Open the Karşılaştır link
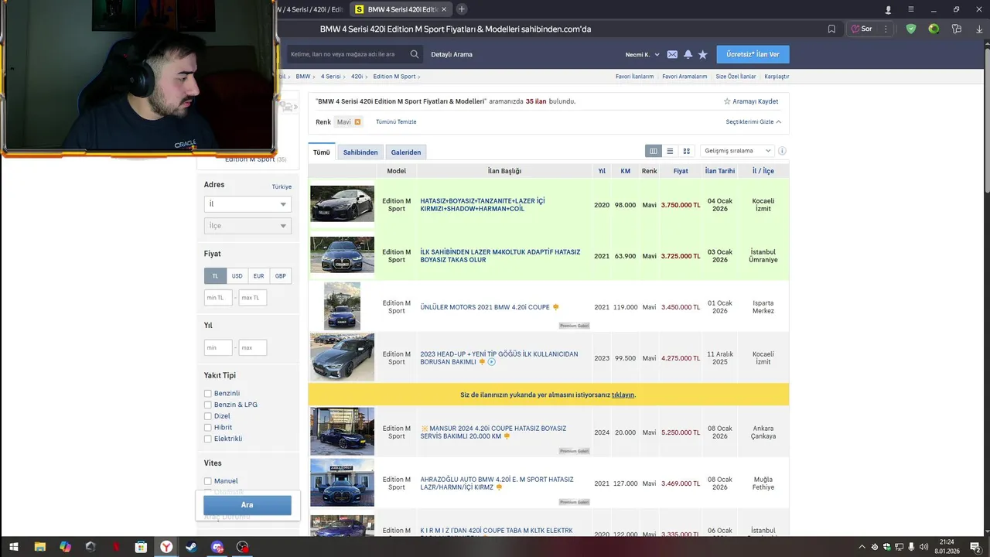This screenshot has width=990, height=557. point(777,77)
